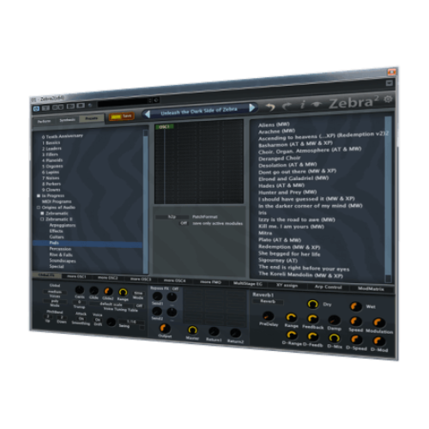Image resolution: width=429 pixels, height=429 pixels.
Task: Open the Voices dropdown showing 'medium'
Action: [55, 292]
